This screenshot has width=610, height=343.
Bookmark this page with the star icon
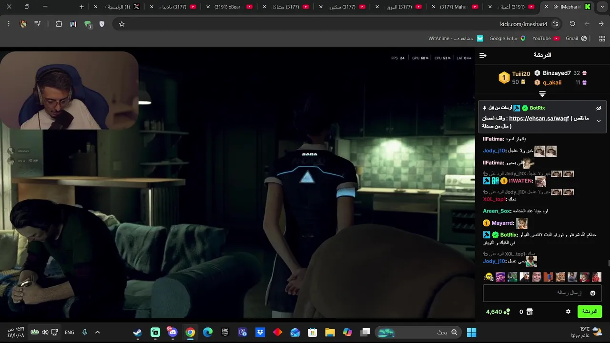pos(122,24)
